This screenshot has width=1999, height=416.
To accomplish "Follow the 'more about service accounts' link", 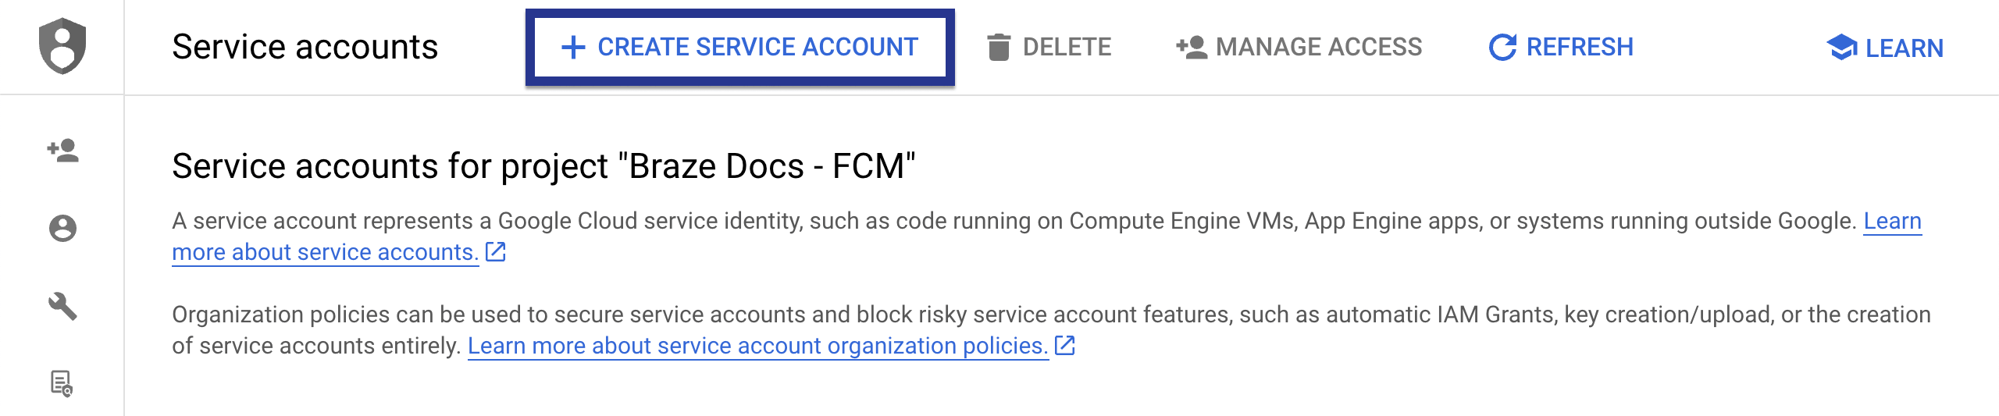I will 325,253.
